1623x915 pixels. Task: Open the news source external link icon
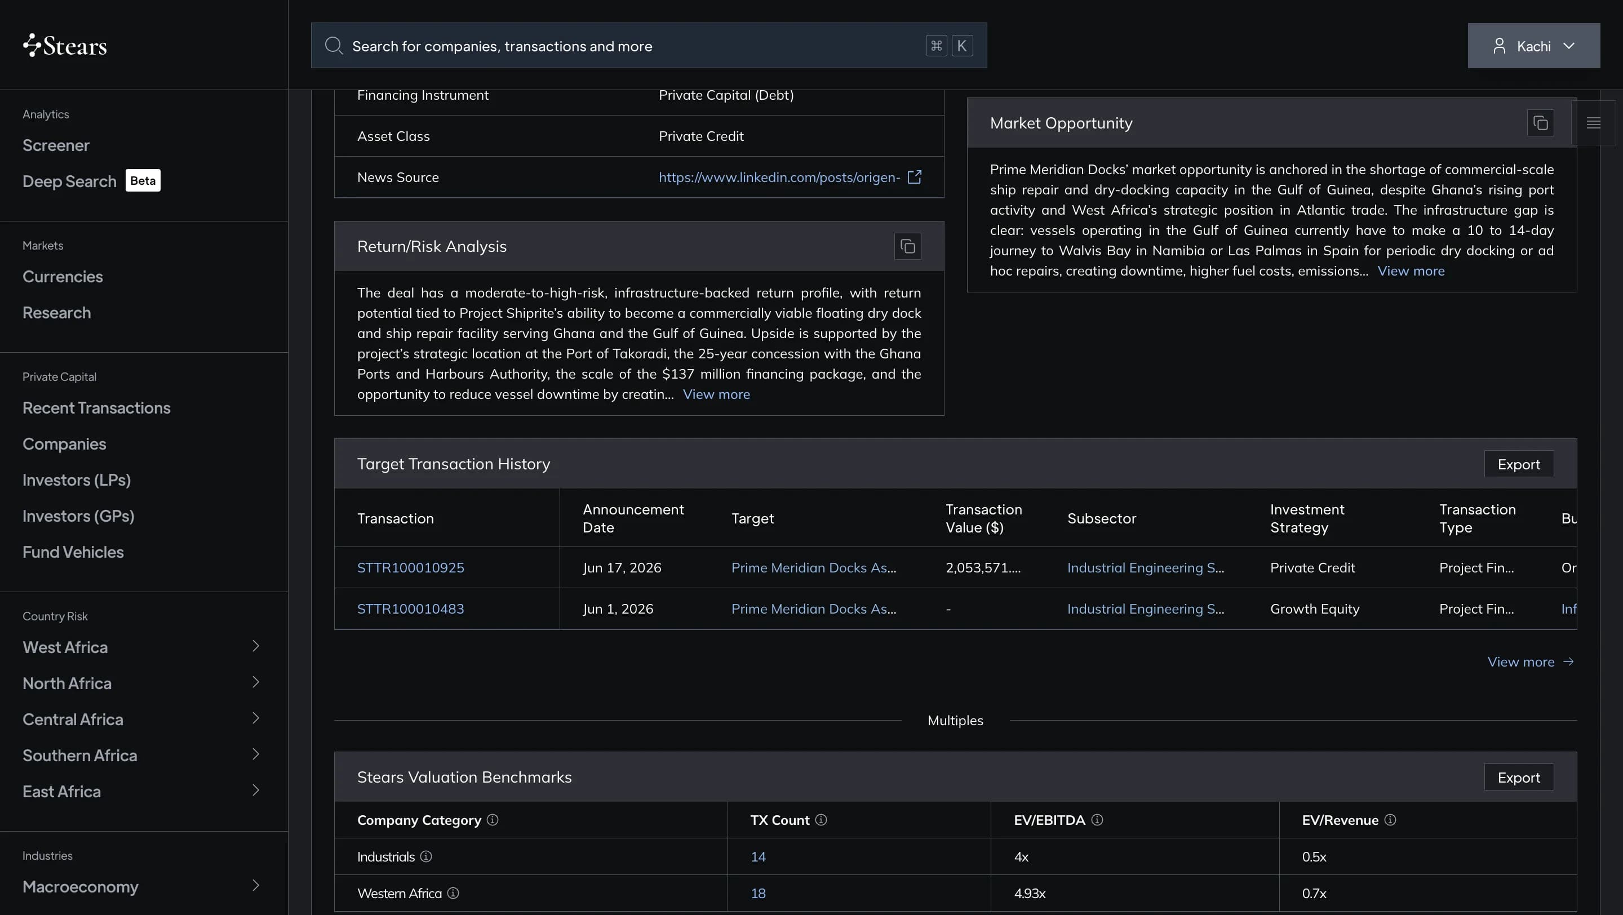(914, 177)
